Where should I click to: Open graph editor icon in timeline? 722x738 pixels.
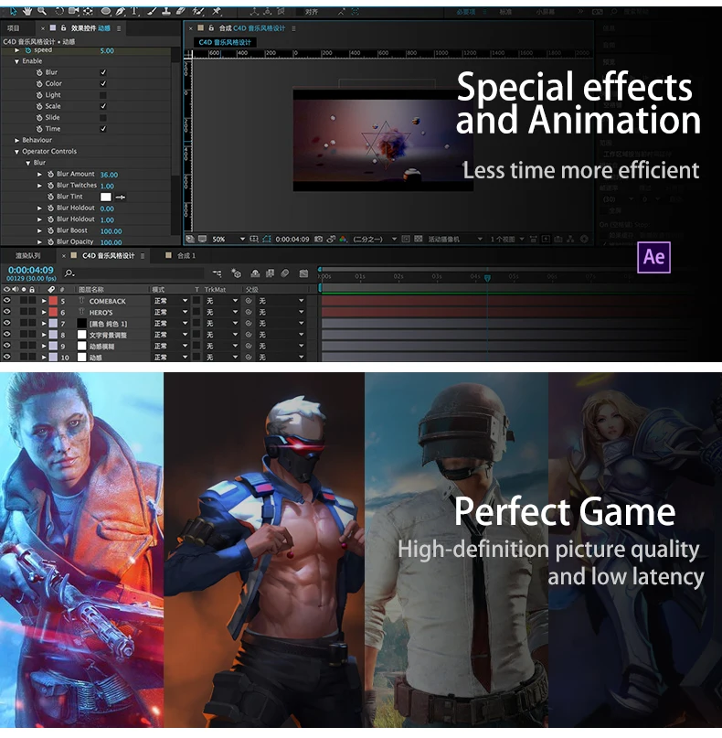(303, 273)
